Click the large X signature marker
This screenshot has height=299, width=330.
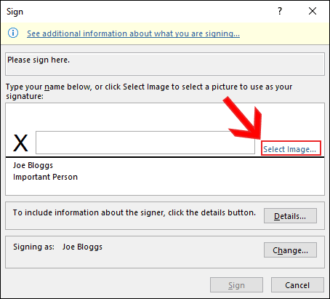pos(20,143)
